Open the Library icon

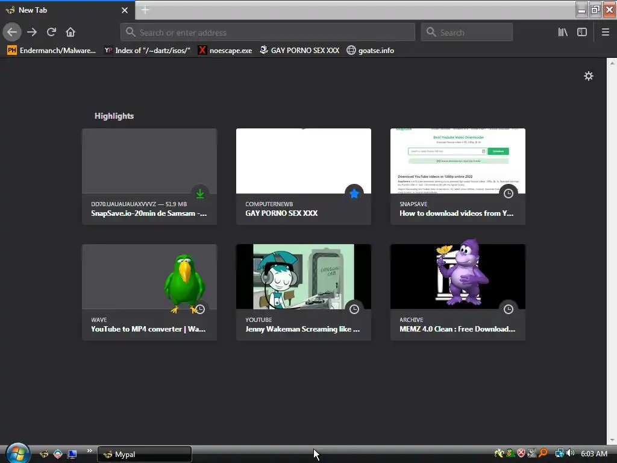[563, 32]
